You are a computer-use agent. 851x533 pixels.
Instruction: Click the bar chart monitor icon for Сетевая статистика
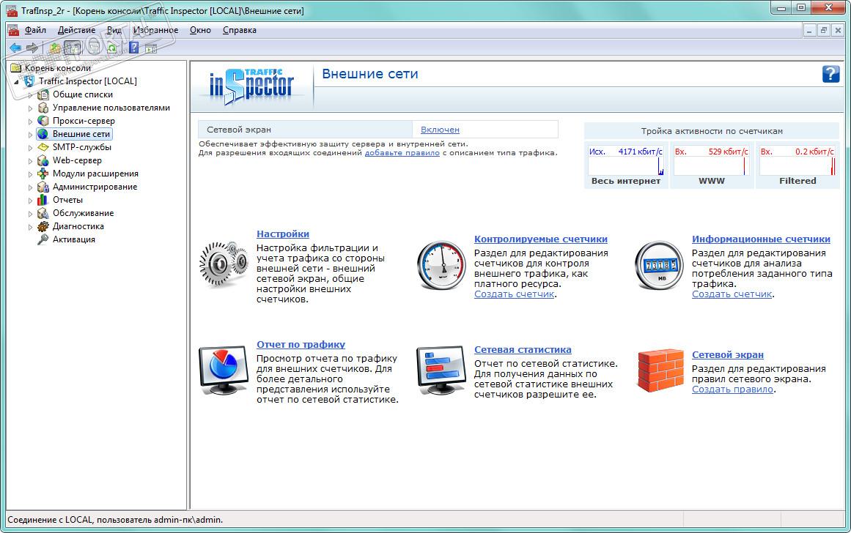(441, 371)
